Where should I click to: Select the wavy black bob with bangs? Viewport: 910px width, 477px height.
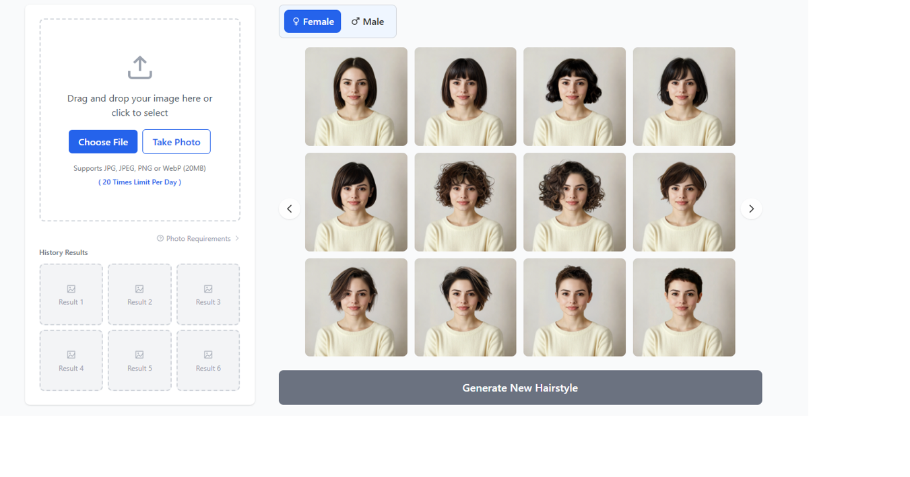click(x=575, y=96)
